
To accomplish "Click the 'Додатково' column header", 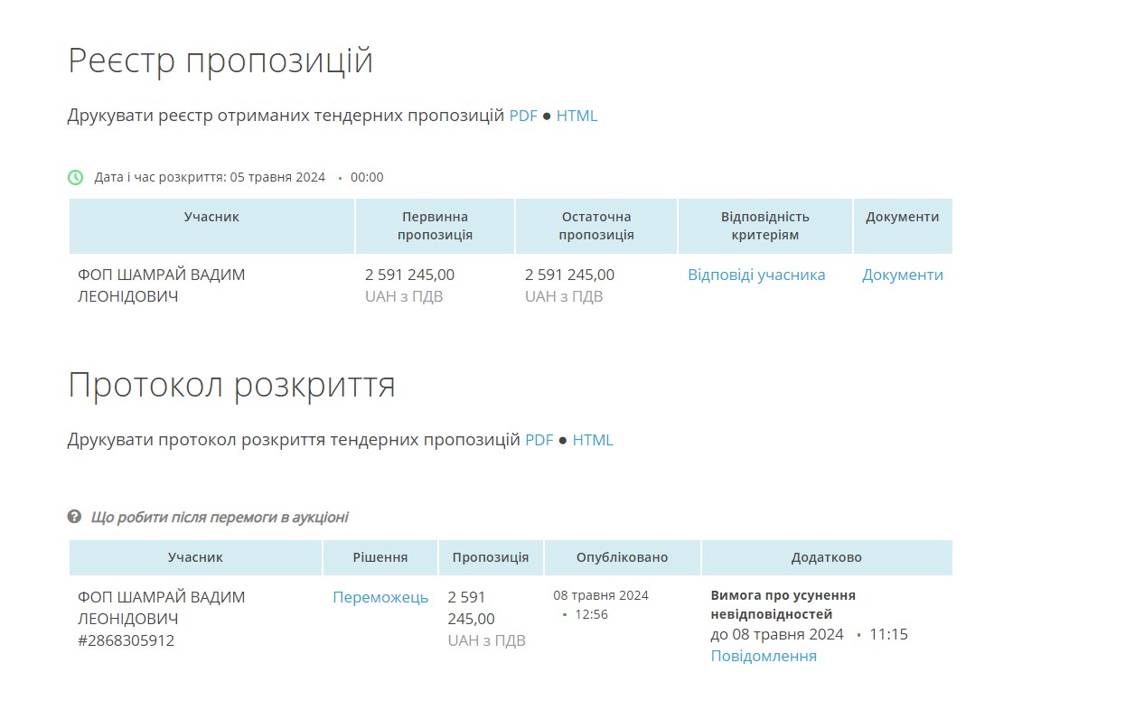I will tap(826, 557).
